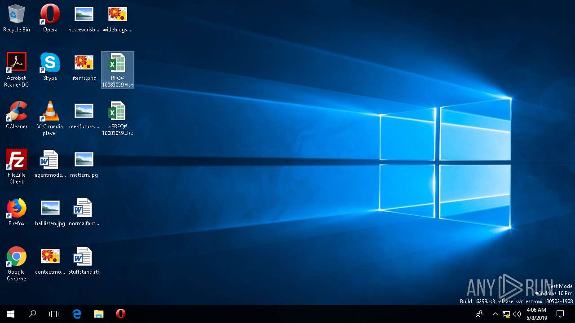Select the FileZilla Client shortcut
The height and width of the screenshot is (323, 575).
point(17,166)
